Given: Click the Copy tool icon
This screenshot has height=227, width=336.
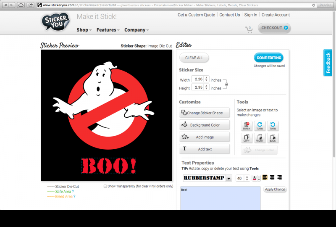Looking at the screenshot, I should pos(247,138).
